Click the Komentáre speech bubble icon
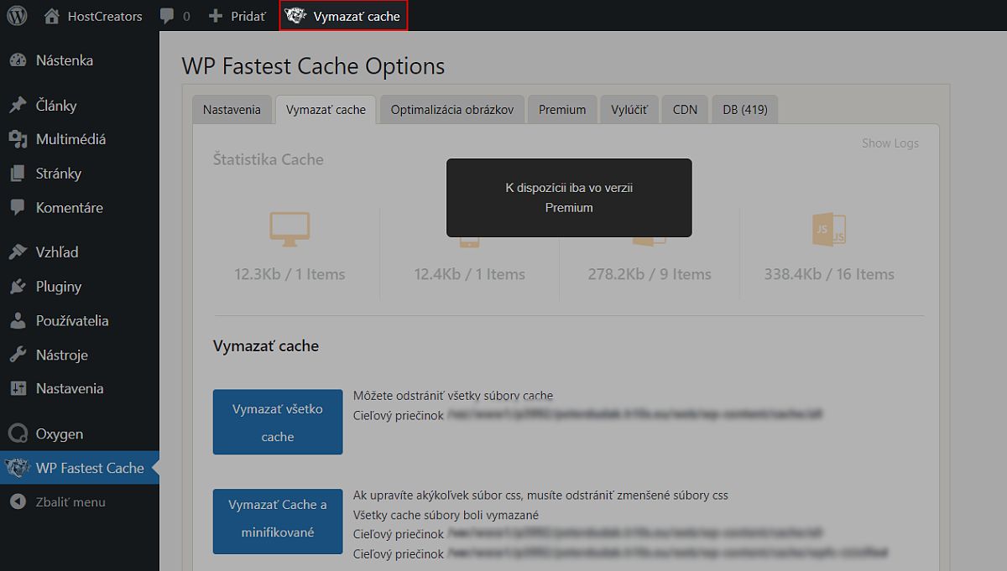 [18, 207]
